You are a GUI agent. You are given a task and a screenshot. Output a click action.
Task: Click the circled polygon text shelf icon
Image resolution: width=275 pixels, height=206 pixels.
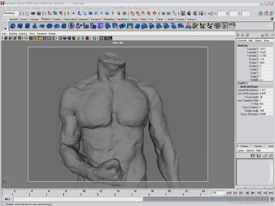(x=71, y=26)
